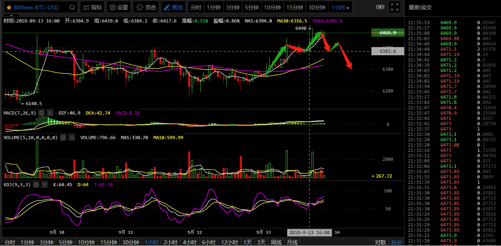Click the trade row at 21:34:48
Image resolution: width=501 pixels, height=246 pixels.
coord(452,44)
